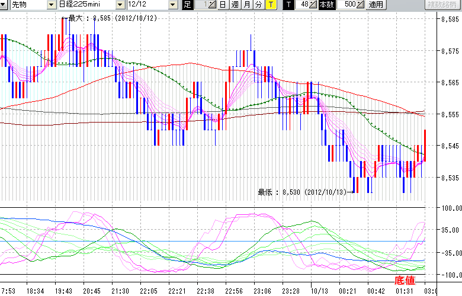Select the 日 daily period button
The height and width of the screenshot is (296, 462).
[x=222, y=5]
